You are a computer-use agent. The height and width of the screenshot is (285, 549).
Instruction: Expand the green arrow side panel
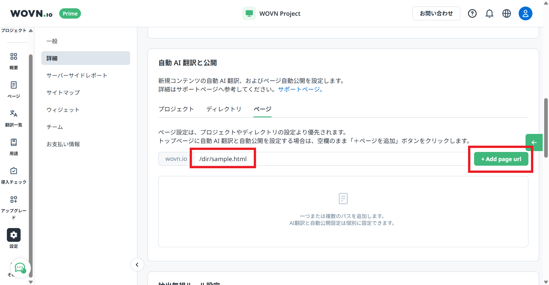(534, 142)
